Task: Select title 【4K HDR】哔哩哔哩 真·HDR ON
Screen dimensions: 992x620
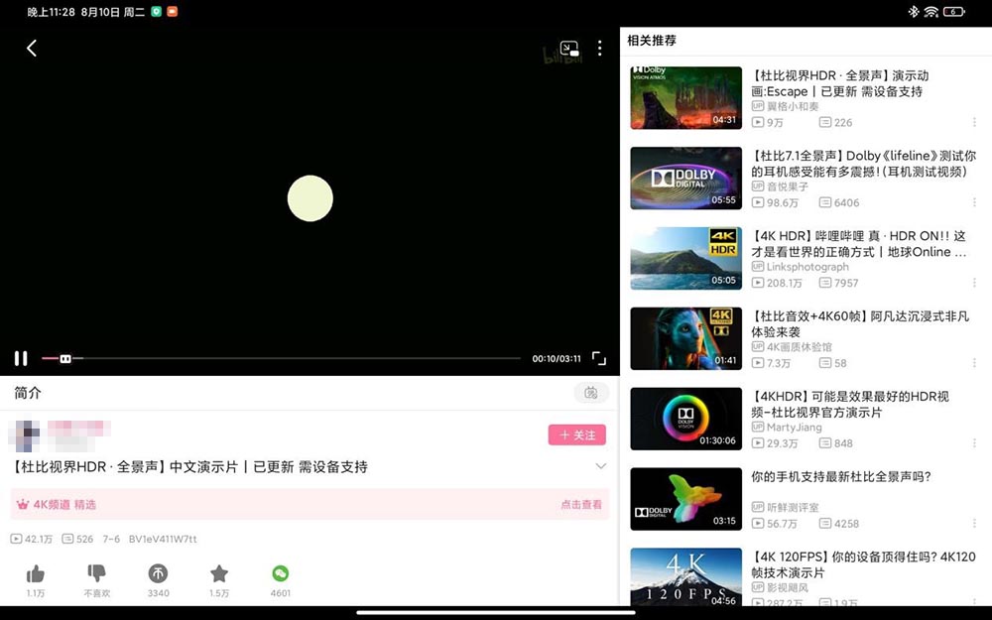Action: 859,244
